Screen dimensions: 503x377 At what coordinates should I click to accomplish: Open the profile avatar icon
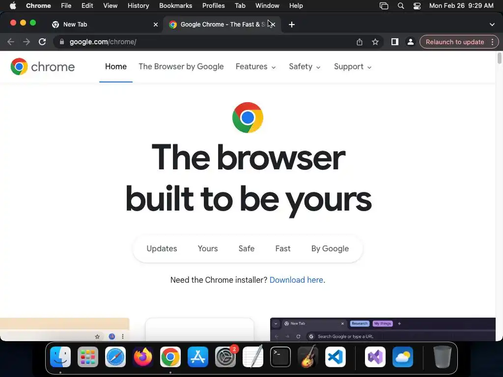pos(410,42)
